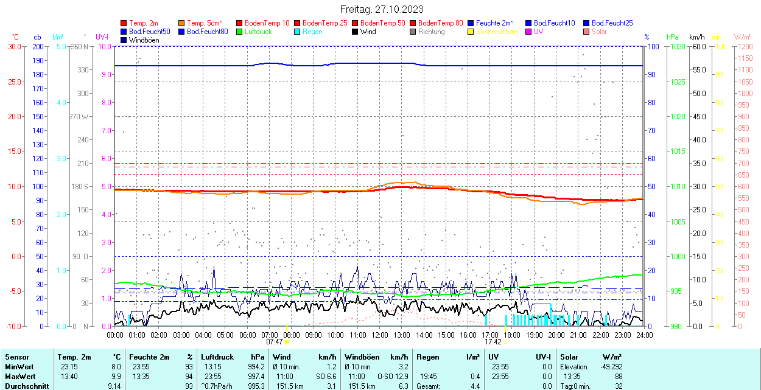Click the gray Richtung legend swatch
761x390 pixels.
(413, 32)
